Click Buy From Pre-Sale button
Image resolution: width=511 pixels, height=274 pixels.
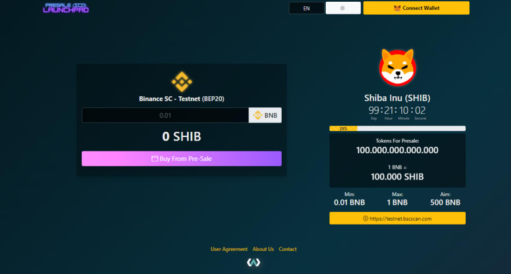point(182,158)
